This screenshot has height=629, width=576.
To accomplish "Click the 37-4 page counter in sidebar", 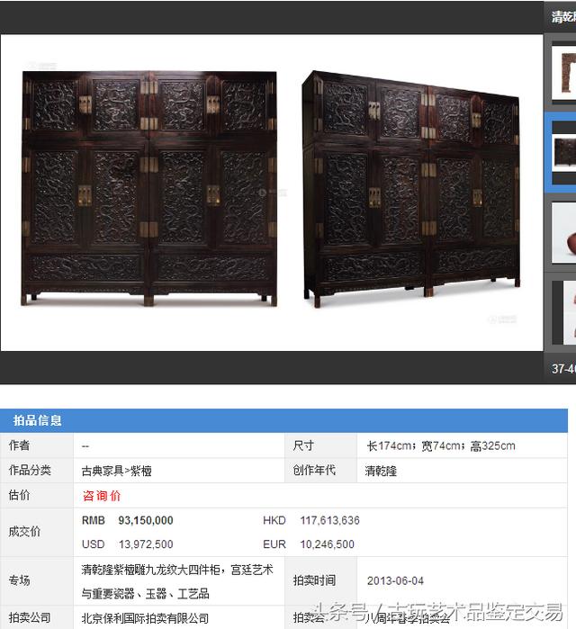I will click(563, 369).
